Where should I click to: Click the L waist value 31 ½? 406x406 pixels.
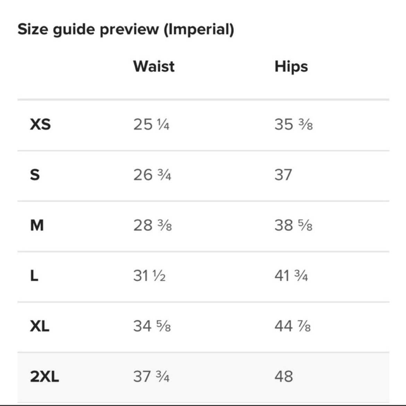[150, 275]
